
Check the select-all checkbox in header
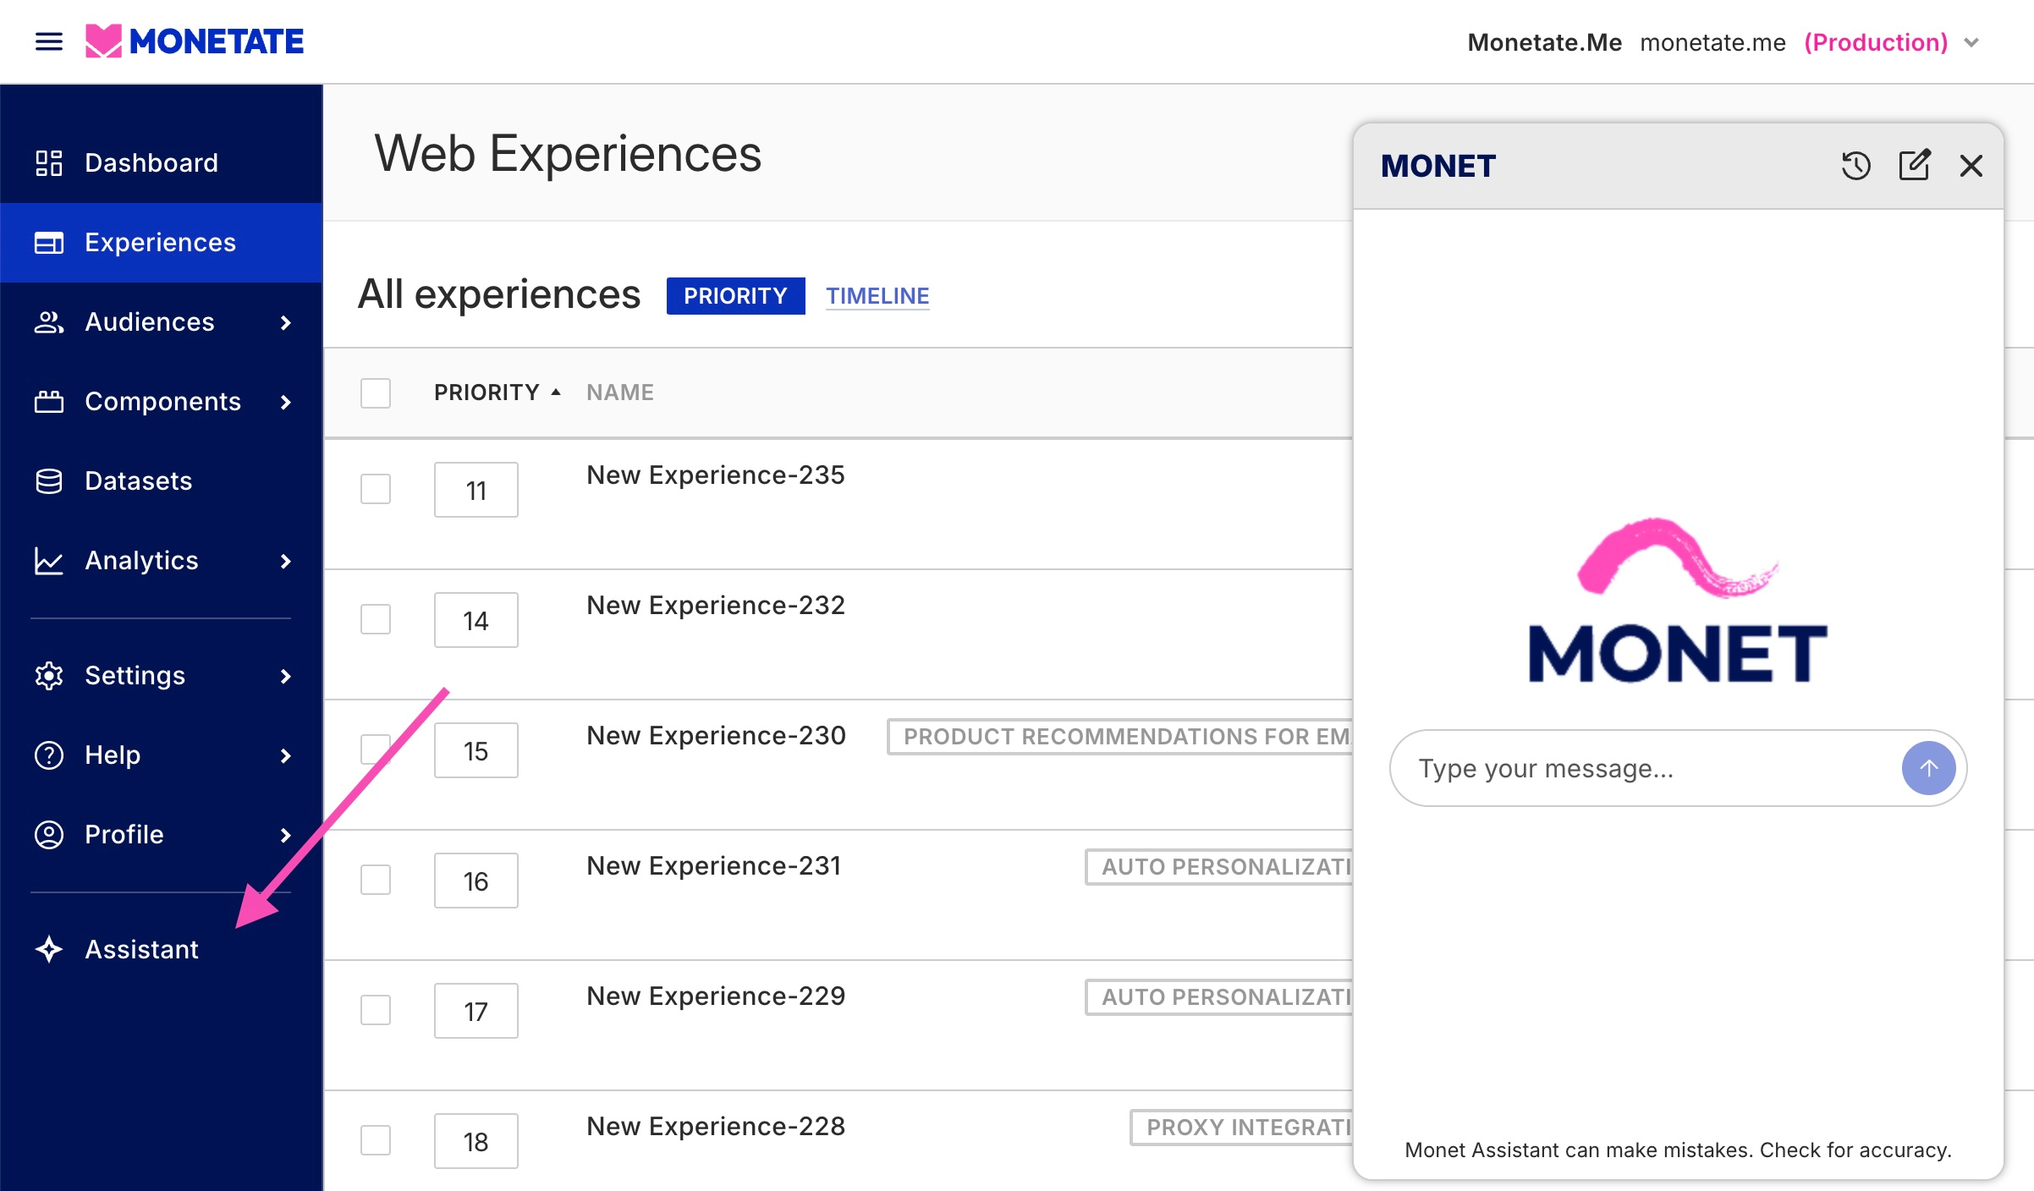376,392
